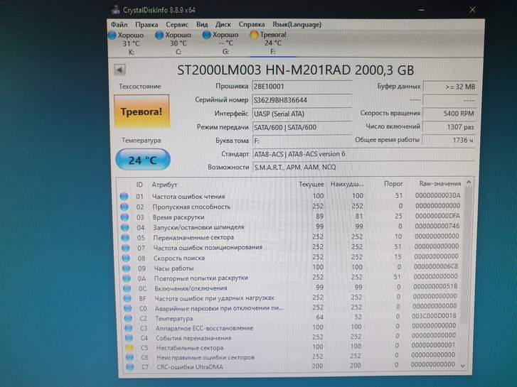Viewport: 517px width, 387px height.
Task: Select the yellow F: drive warning icon
Action: click(x=254, y=35)
